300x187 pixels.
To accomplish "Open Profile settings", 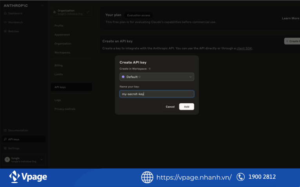I will pyautogui.click(x=59, y=26).
